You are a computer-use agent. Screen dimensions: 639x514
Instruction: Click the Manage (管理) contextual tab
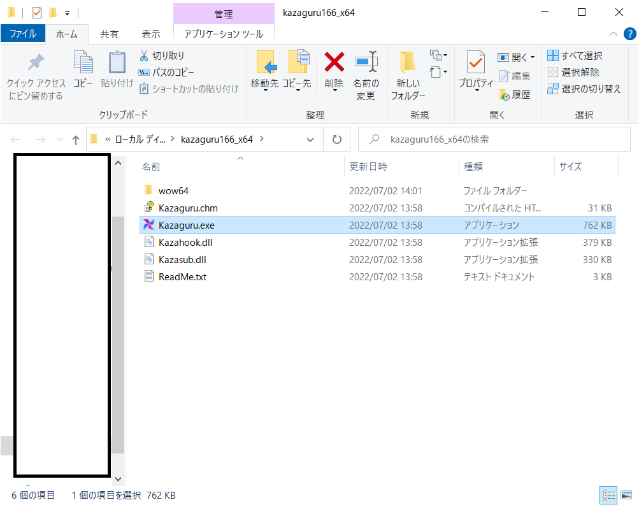[224, 14]
